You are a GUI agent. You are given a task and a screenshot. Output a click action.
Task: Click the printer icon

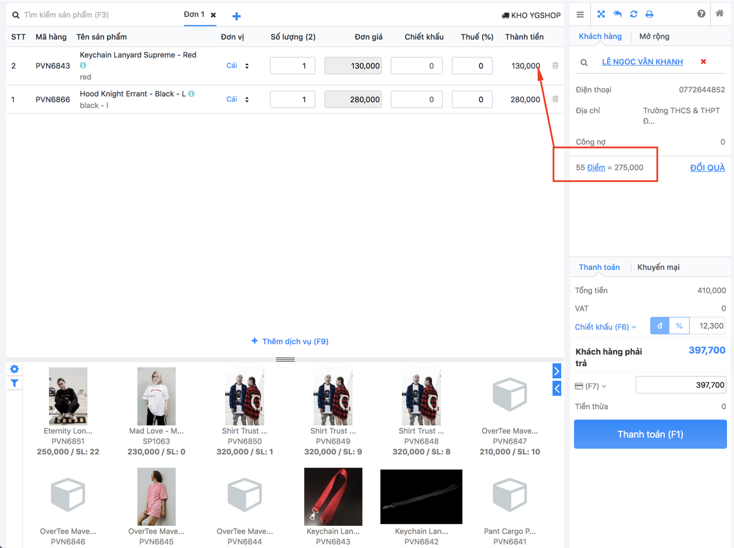point(649,14)
